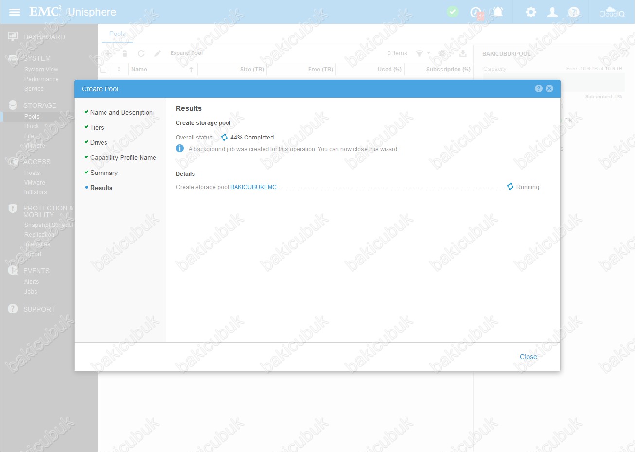Click the help icon in the Create Pool title bar
The image size is (635, 452).
539,88
